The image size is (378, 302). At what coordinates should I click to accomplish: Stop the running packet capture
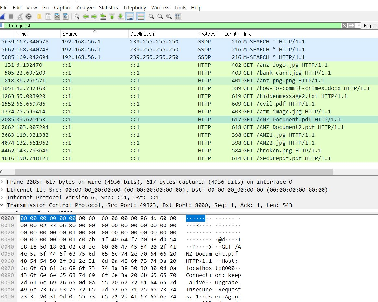click(11, 17)
